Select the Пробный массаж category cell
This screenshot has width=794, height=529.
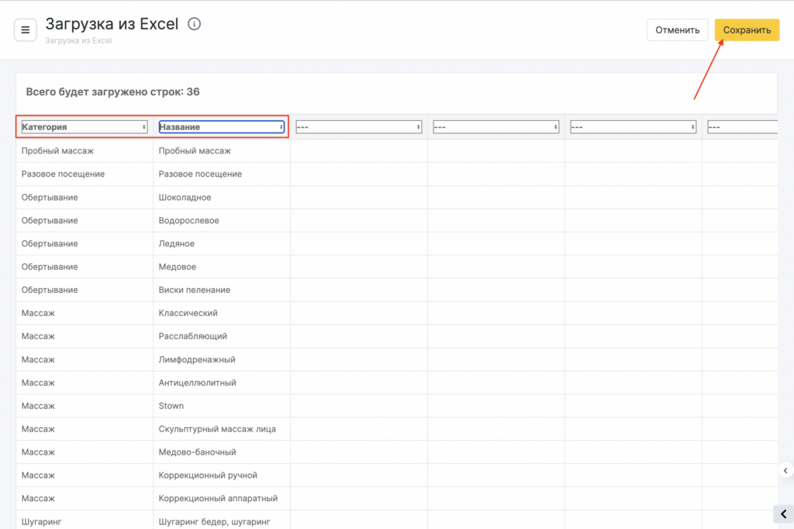coord(57,151)
